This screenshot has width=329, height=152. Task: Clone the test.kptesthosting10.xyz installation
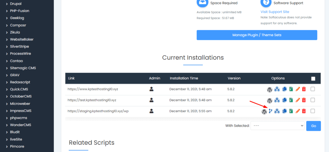[x=285, y=100]
